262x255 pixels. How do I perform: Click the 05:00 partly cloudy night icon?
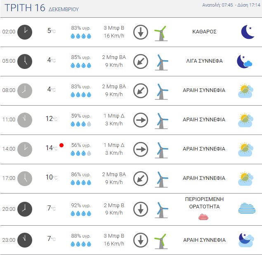[244, 61]
